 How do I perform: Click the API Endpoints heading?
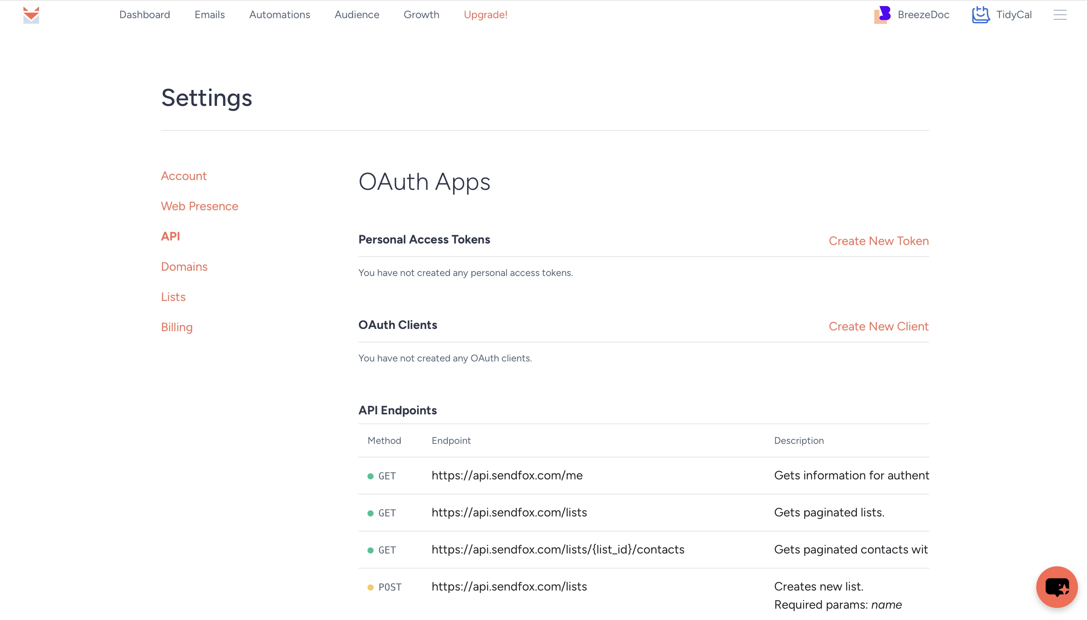[x=397, y=410]
